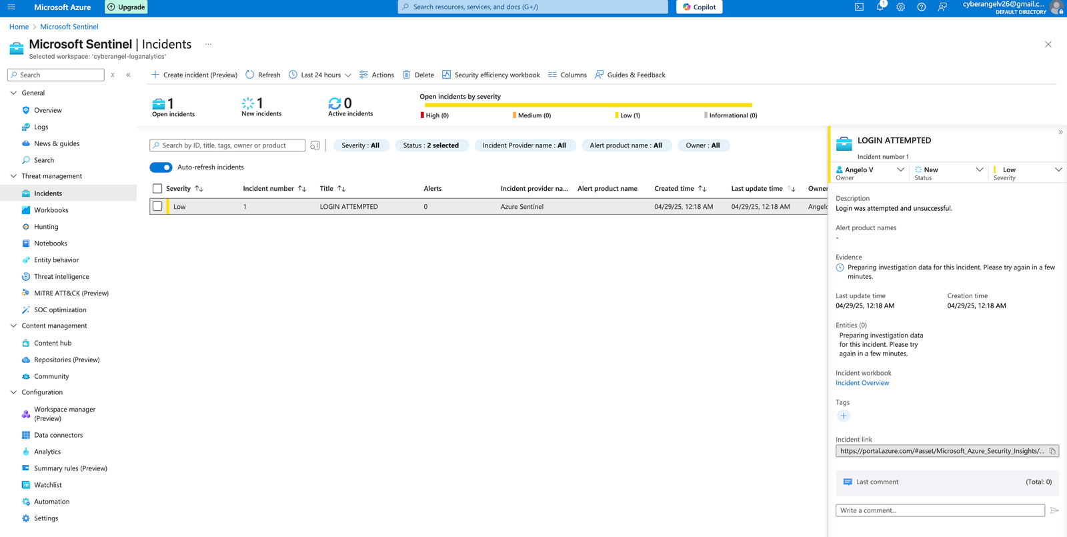1067x537 pixels.
Task: Check the LOGIN ATTEMPTED incident row checkbox
Action: 157,207
